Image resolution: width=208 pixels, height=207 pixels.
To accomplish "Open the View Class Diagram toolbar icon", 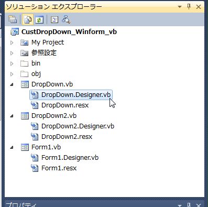I will coord(66,19).
